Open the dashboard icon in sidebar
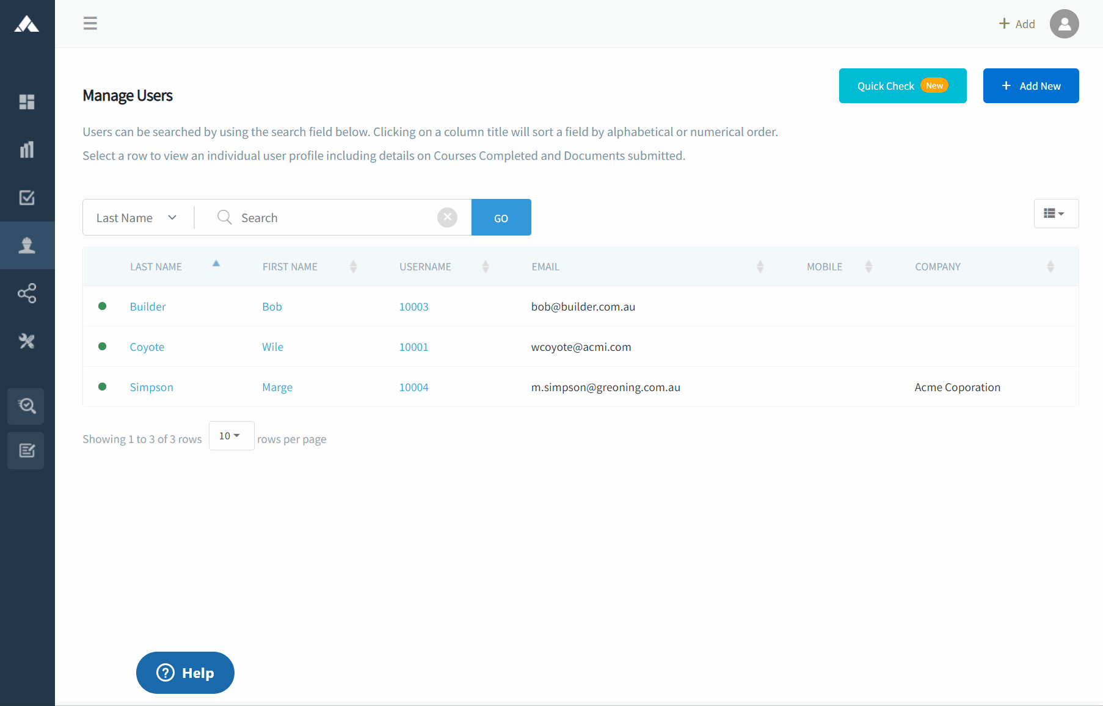The height and width of the screenshot is (706, 1103). [27, 102]
